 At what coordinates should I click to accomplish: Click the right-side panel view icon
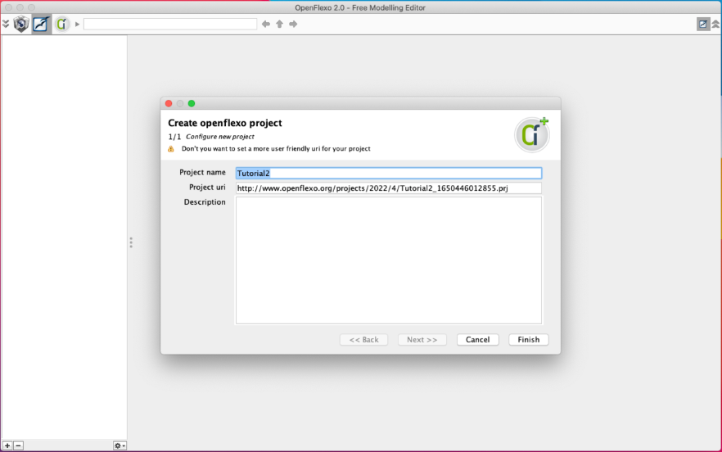[x=702, y=24]
